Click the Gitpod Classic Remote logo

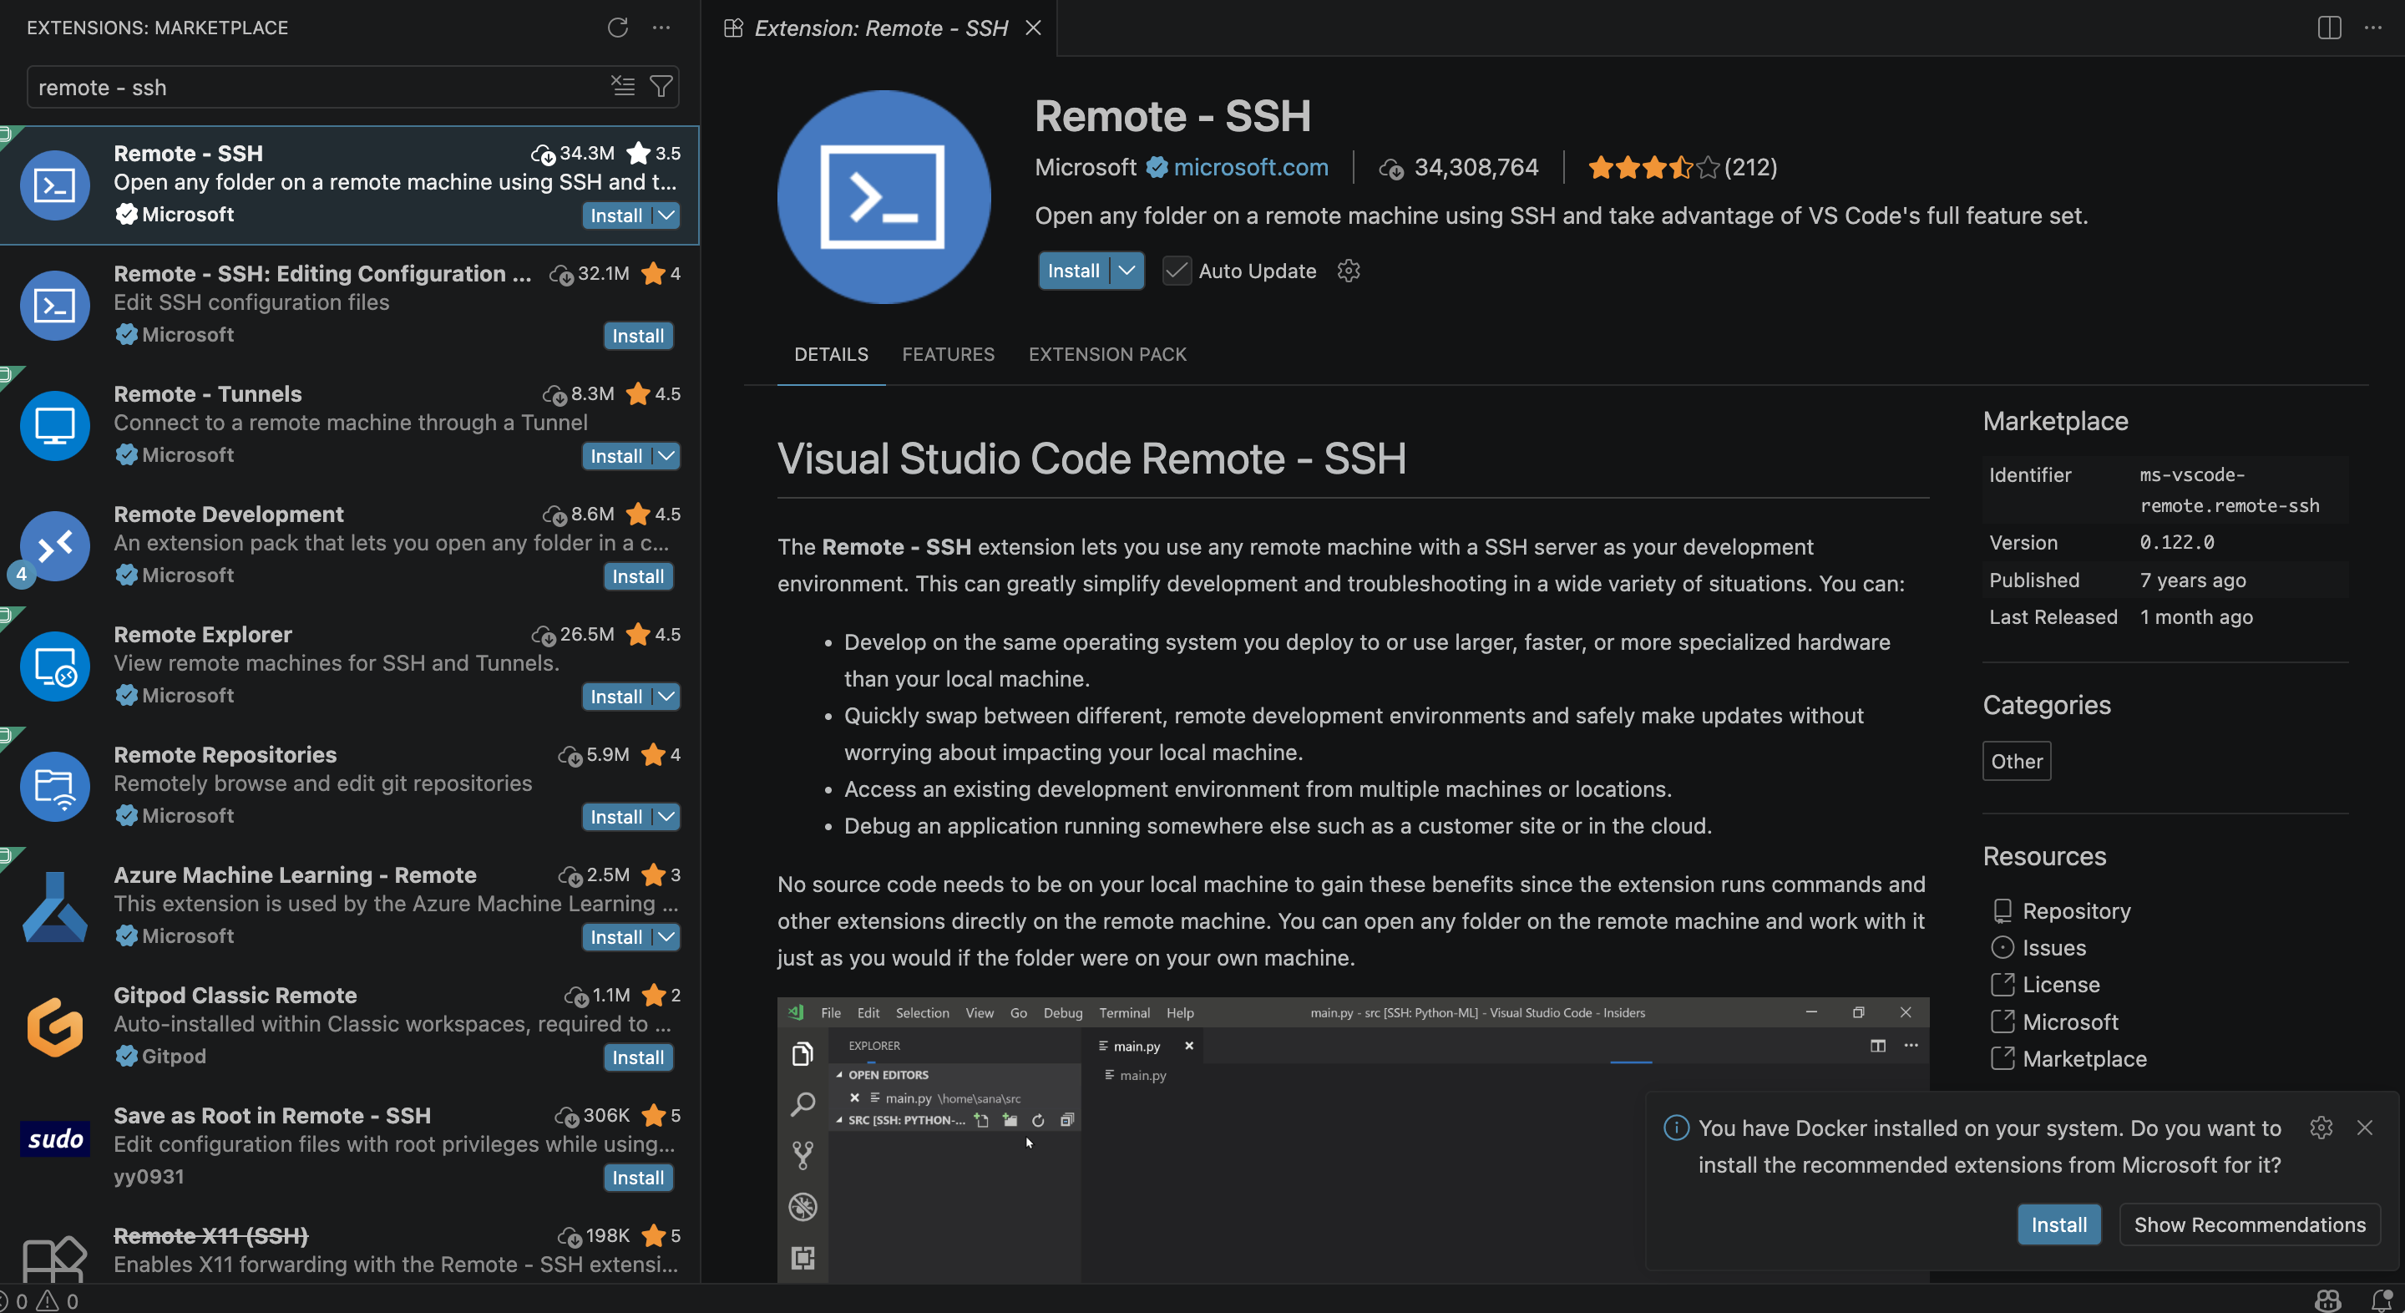click(55, 1027)
